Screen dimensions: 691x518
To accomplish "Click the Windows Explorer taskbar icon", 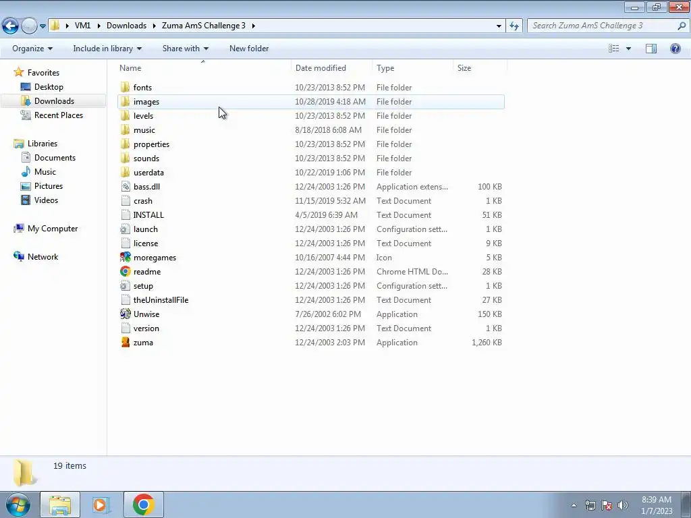I will pos(60,505).
